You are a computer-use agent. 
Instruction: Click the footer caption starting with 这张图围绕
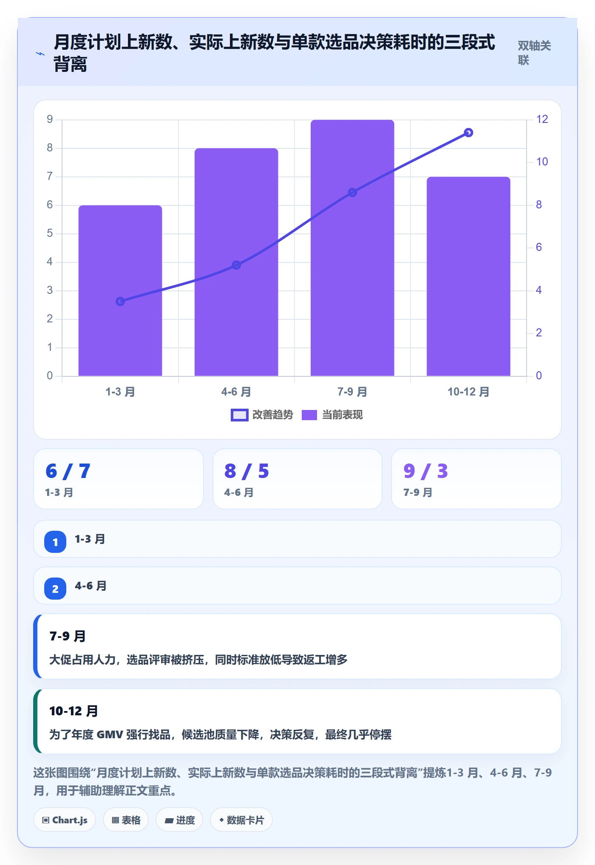point(292,782)
